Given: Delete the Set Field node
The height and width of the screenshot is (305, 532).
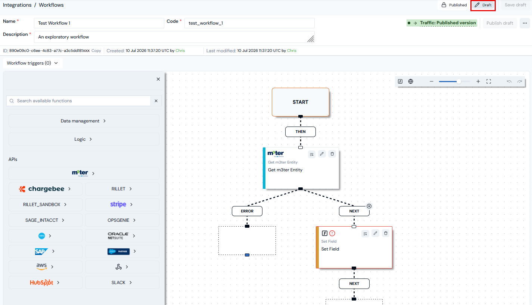Looking at the screenshot, I should click(x=386, y=233).
